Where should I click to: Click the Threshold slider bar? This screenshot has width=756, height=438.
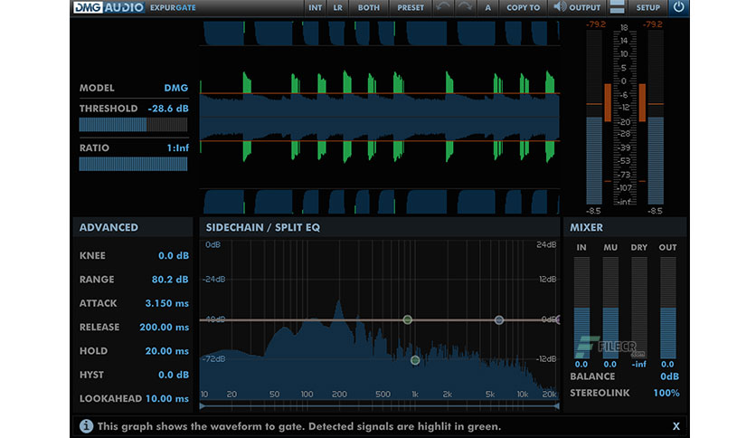pyautogui.click(x=133, y=125)
